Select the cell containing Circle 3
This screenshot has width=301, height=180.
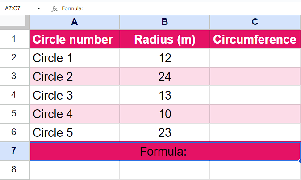pyautogui.click(x=75, y=95)
